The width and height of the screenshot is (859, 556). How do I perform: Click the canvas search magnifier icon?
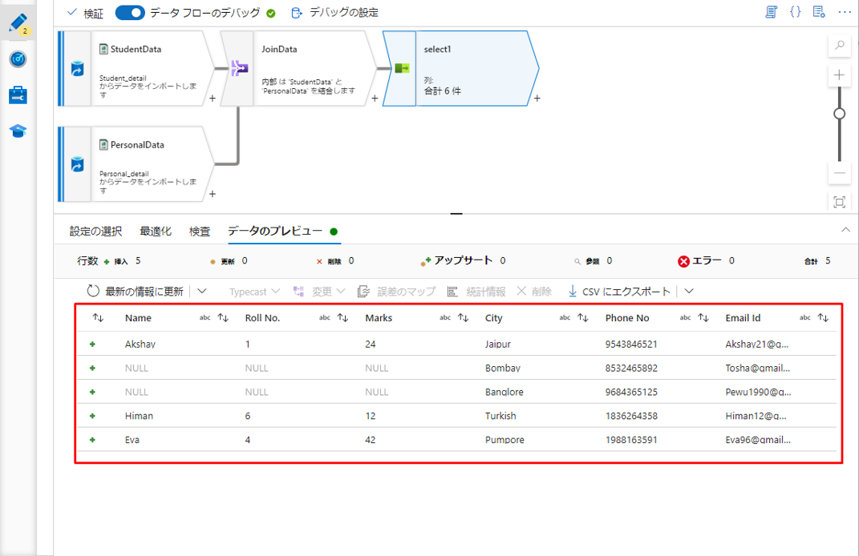click(840, 46)
